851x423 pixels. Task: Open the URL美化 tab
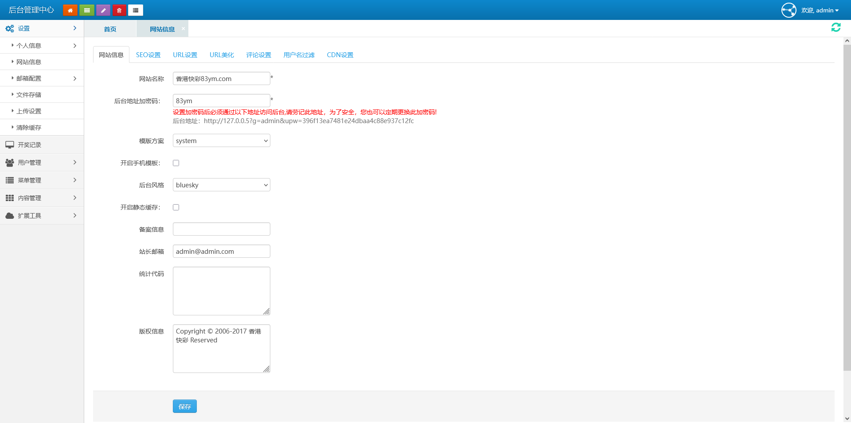[x=222, y=55]
